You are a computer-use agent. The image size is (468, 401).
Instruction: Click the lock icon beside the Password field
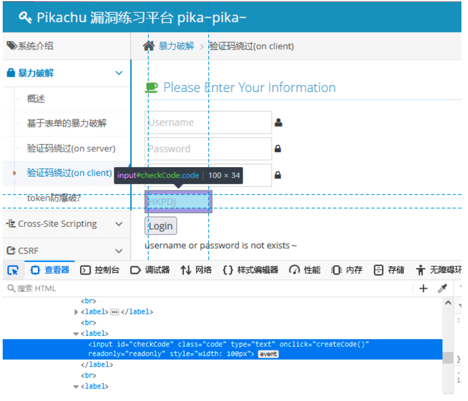pos(278,149)
